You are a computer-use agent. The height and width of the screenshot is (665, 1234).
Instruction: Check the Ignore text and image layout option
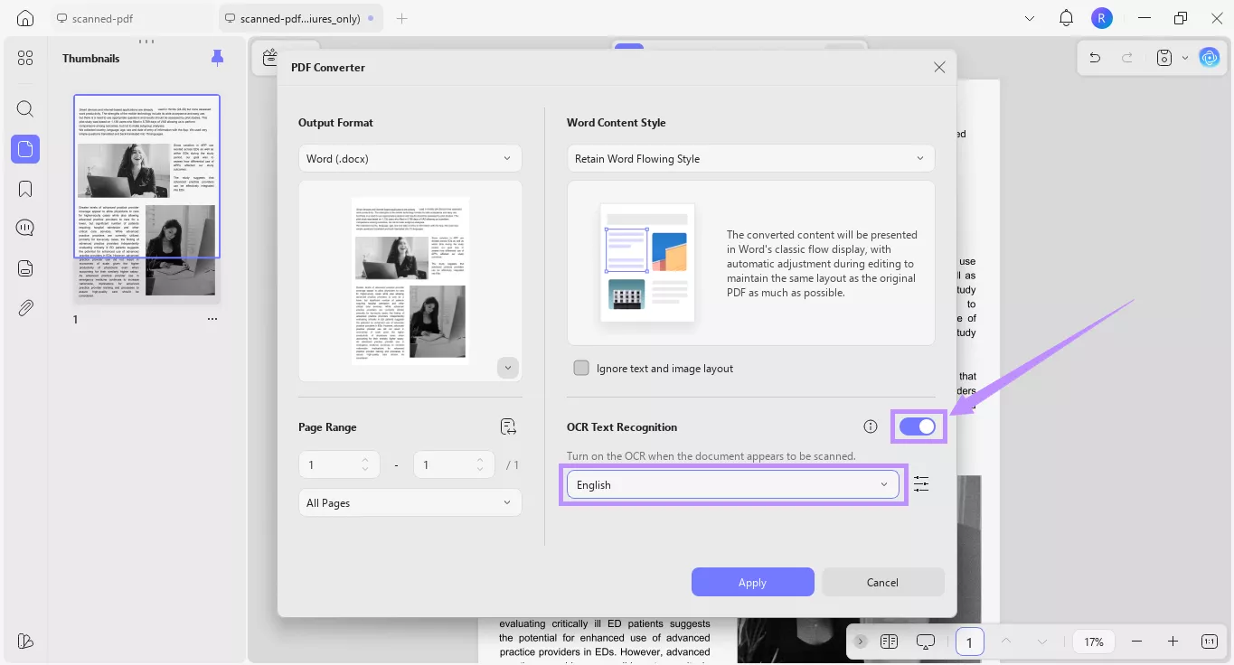[x=581, y=368]
